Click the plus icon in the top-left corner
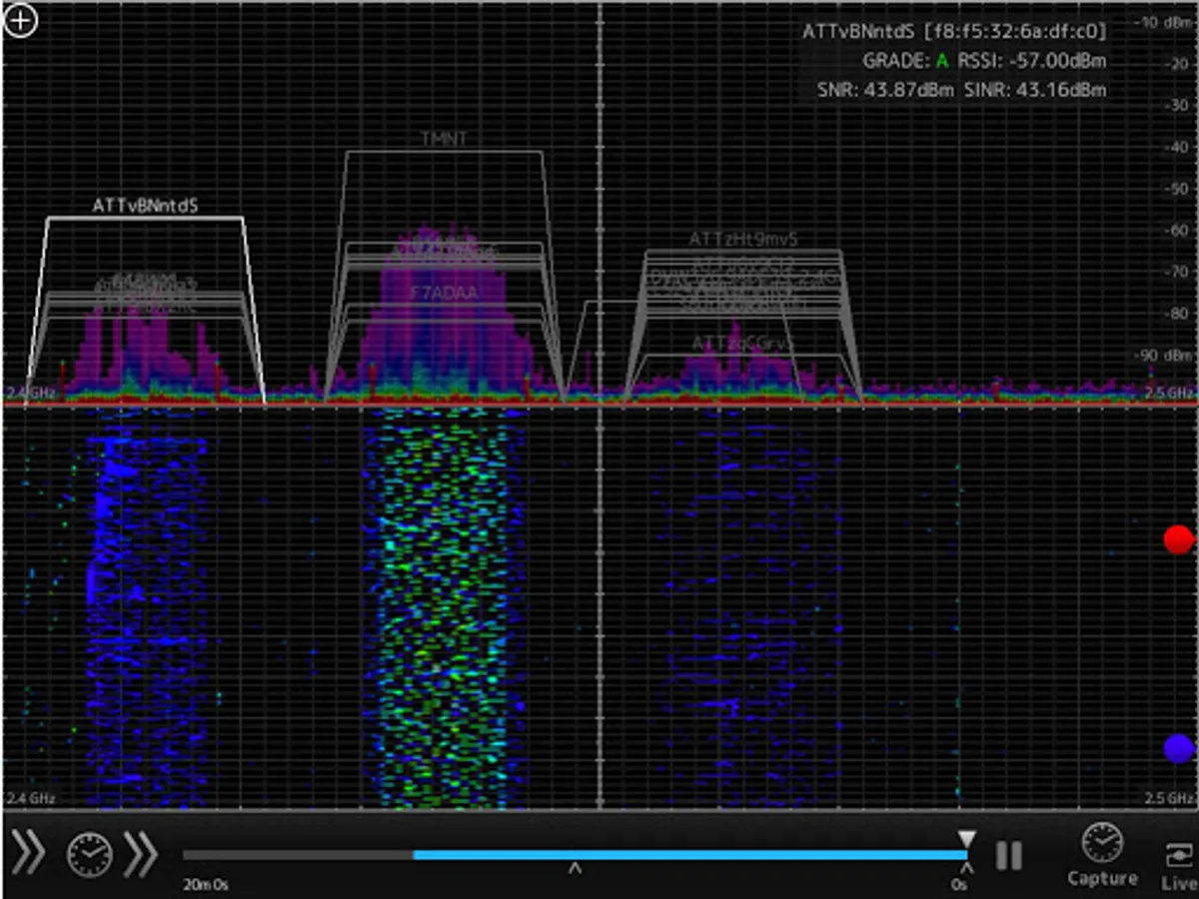Viewport: 1199px width, 899px height. 21,21
